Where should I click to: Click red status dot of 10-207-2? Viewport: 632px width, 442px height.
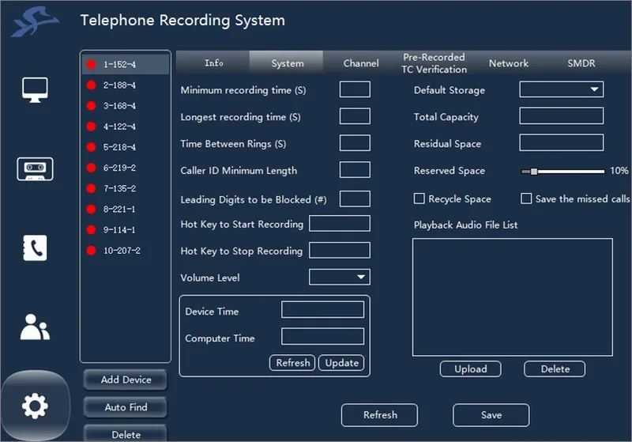91,251
